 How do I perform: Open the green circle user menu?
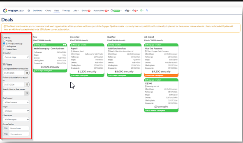click(142, 10)
